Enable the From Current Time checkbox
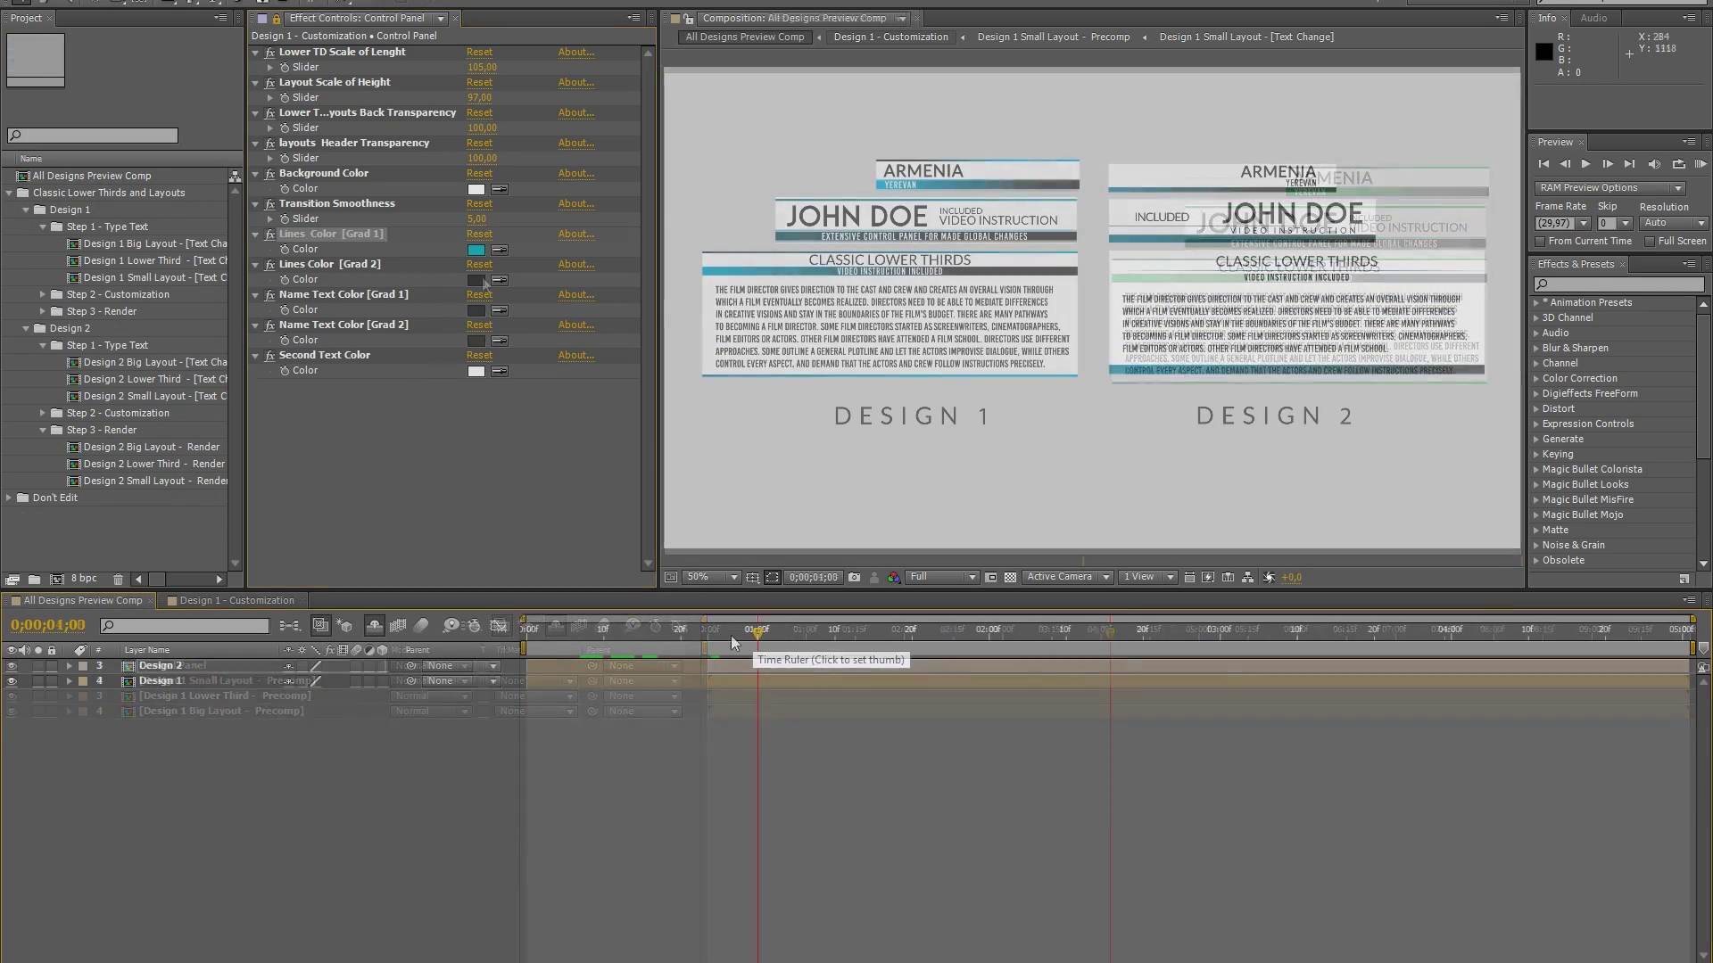 [x=1540, y=242]
